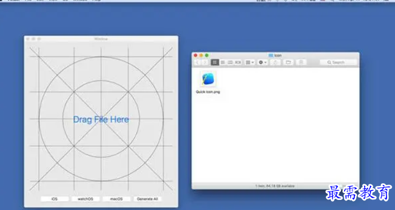
Task: Close the Finder window with red button
Action: tap(196, 55)
